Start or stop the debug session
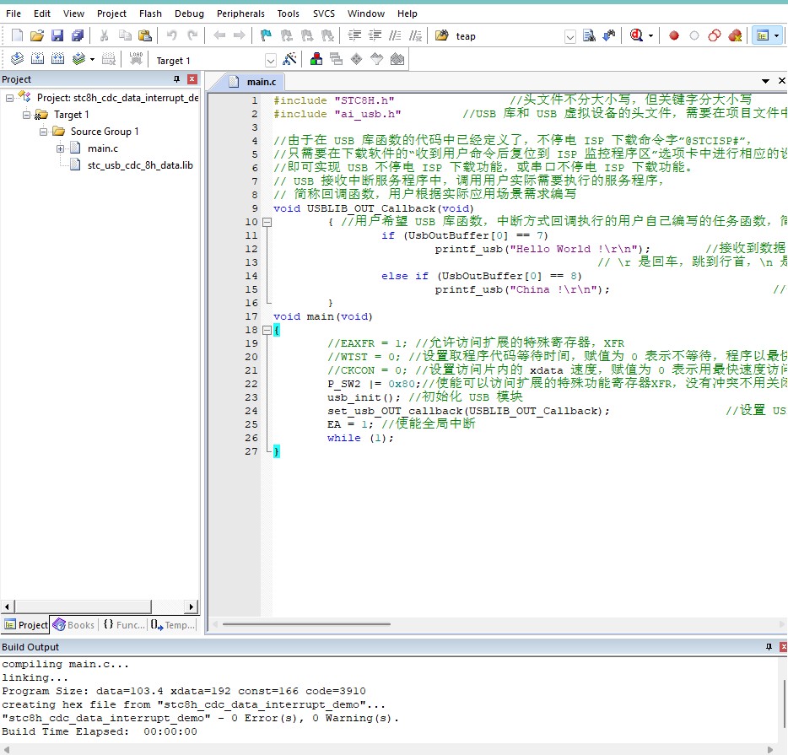The image size is (788, 755). tap(636, 35)
